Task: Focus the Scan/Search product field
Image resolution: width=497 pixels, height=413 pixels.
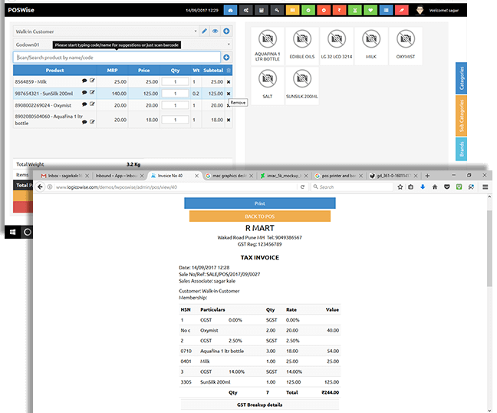Action: (x=117, y=58)
